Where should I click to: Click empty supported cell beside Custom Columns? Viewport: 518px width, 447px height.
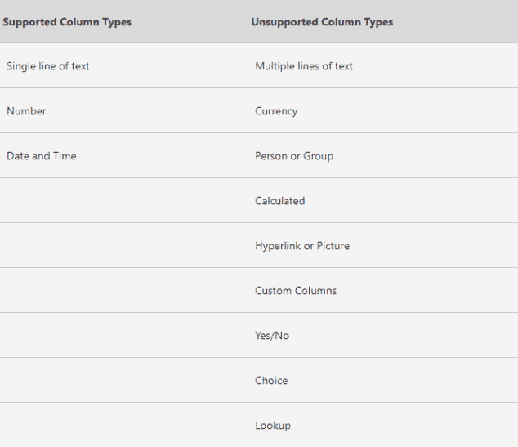124,290
